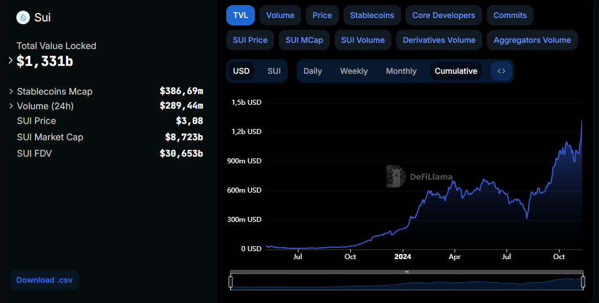Select the Daily interval
599x303 pixels.
[312, 71]
